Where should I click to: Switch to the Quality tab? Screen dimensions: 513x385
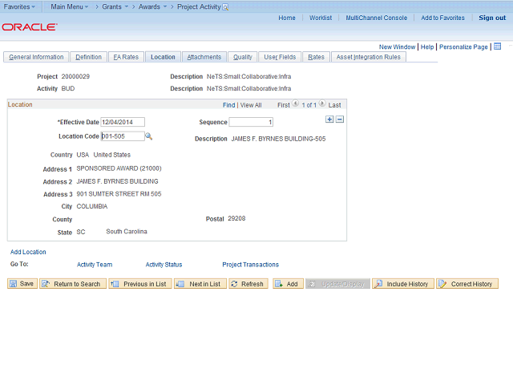pos(242,57)
